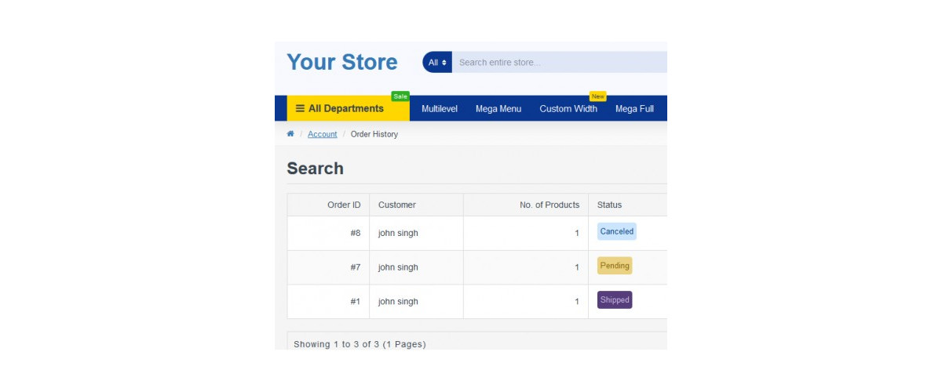Click product count in order #1 row
Screen dimensions: 942x392
(577, 302)
